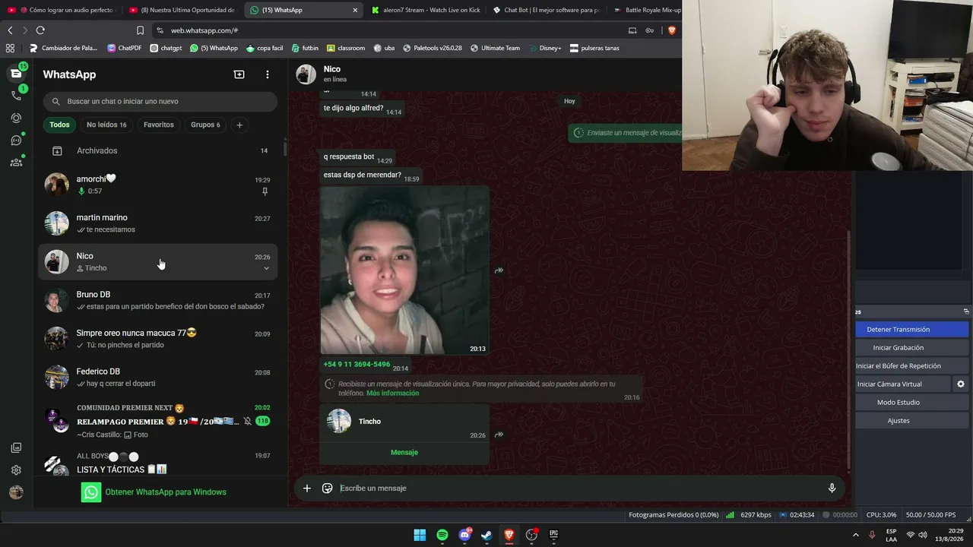
Task: Forward the Tincho contact card
Action: [x=499, y=435]
